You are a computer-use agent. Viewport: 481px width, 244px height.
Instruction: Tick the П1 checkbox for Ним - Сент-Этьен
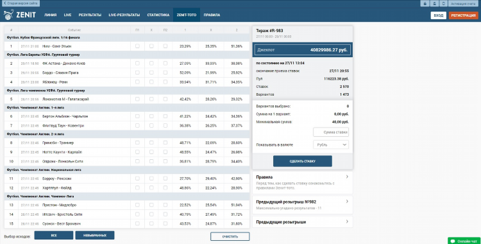click(137, 46)
